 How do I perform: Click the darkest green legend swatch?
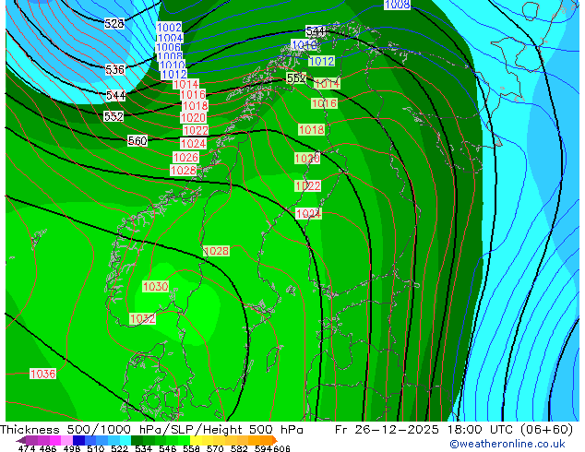[x=137, y=440]
